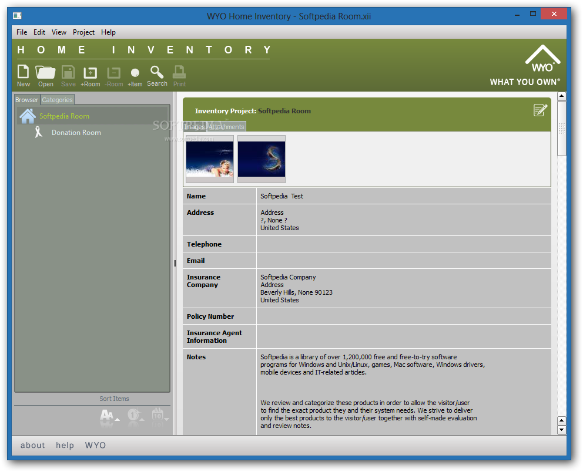The width and height of the screenshot is (583, 472).
Task: Sort items by date
Action: (160, 415)
